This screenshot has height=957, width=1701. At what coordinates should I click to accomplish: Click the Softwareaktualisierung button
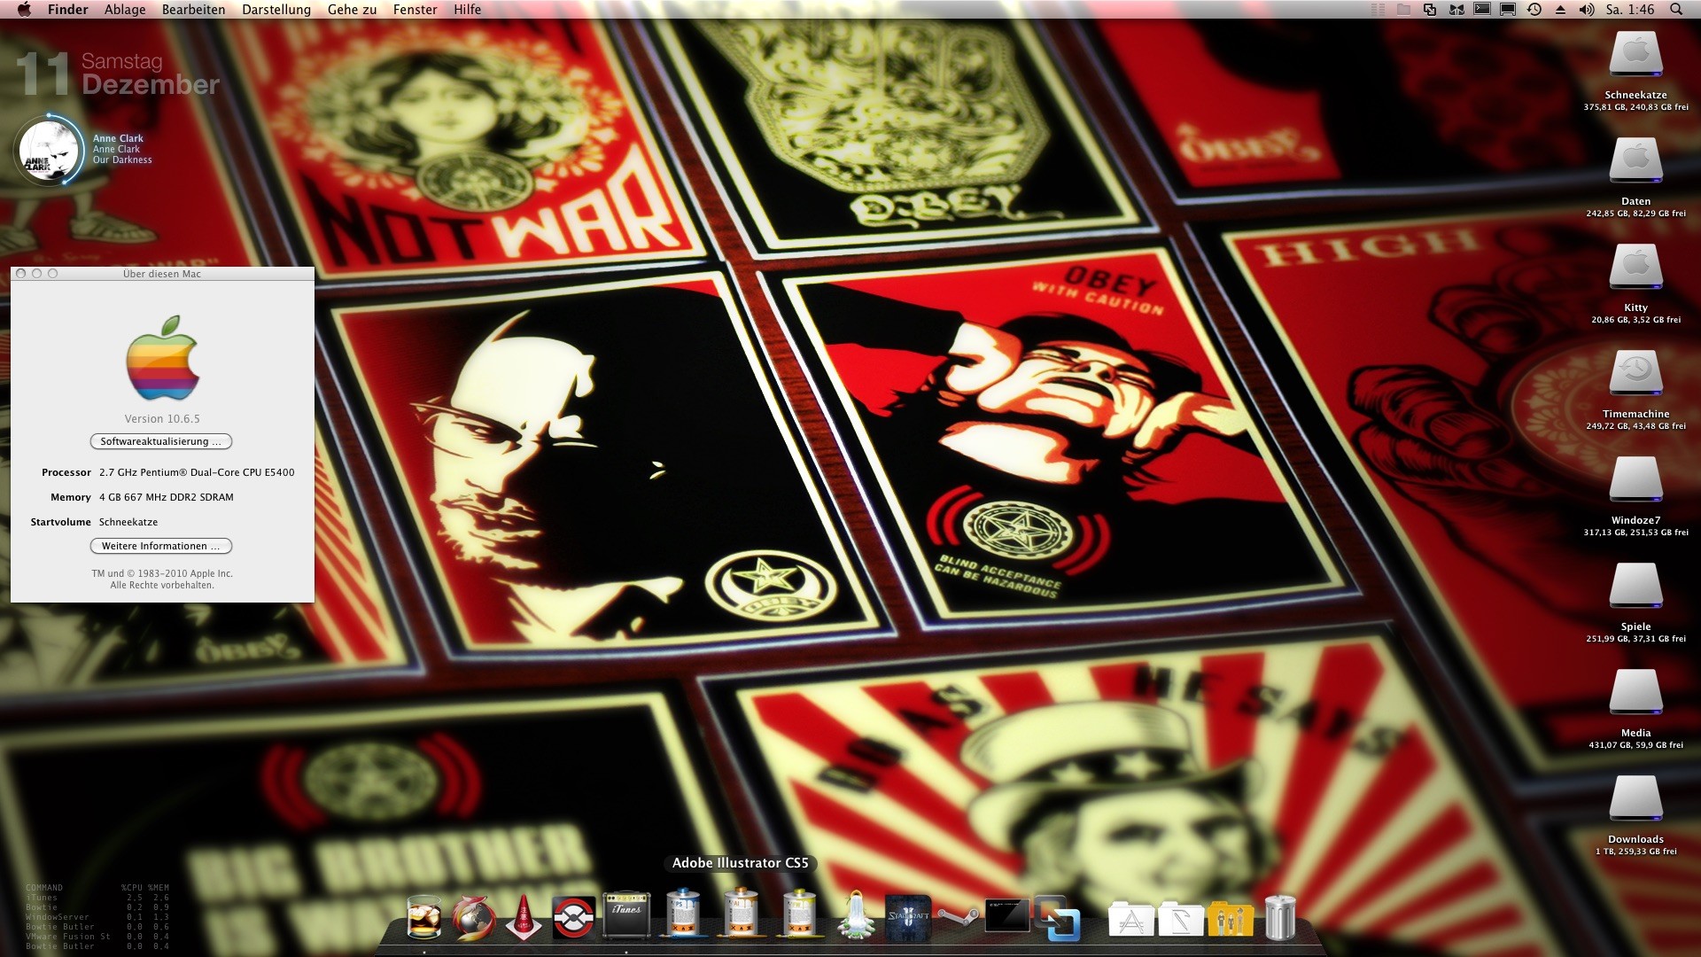click(161, 441)
